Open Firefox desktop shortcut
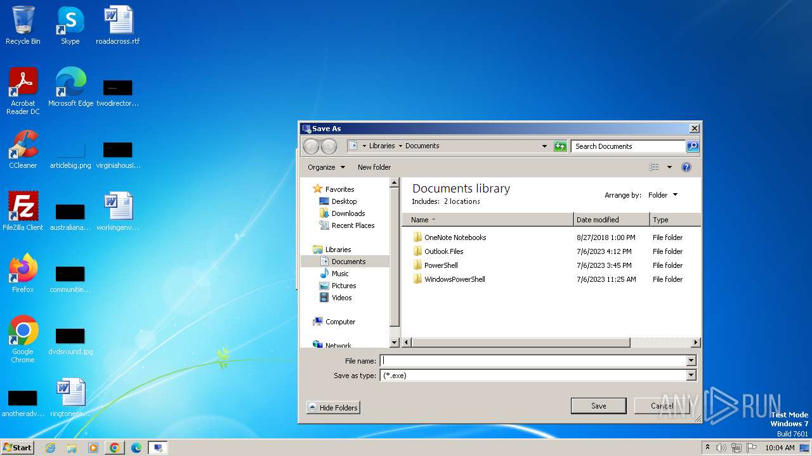This screenshot has width=812, height=456. point(23,274)
